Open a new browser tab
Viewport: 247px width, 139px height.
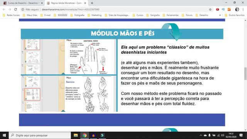coord(92,3)
